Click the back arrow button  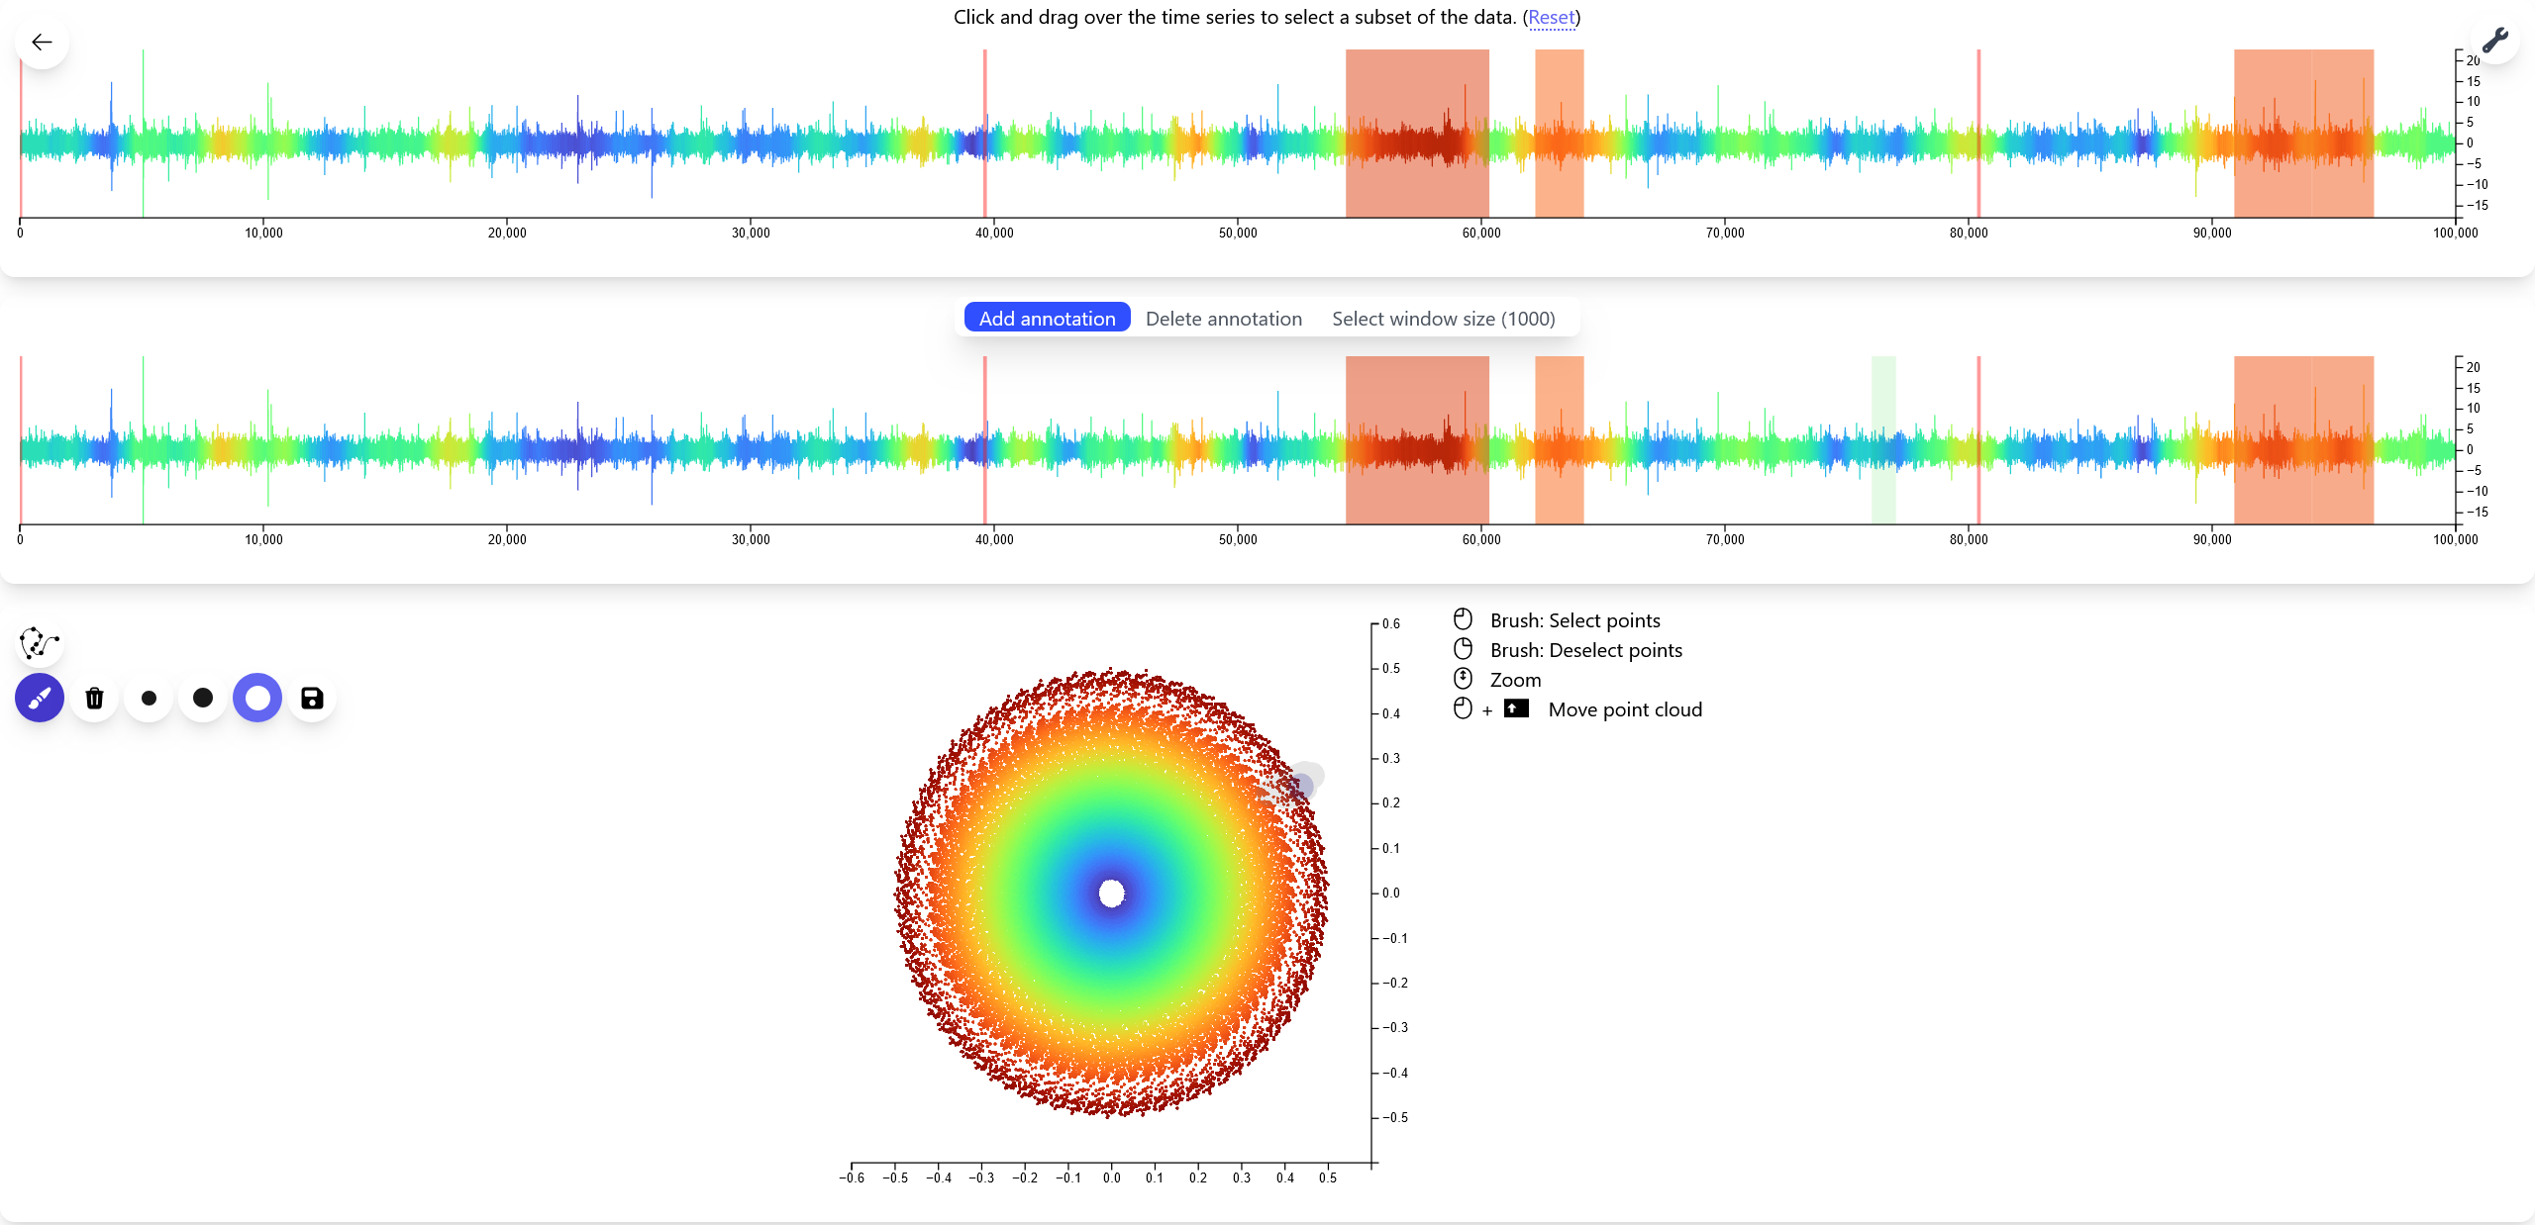[42, 42]
